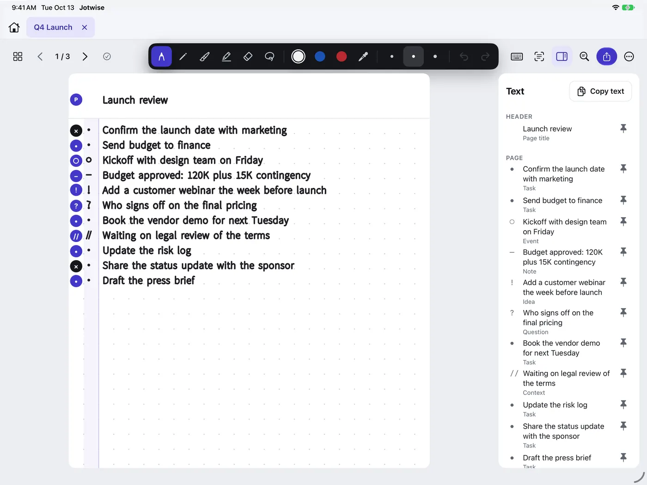This screenshot has width=647, height=485.
Task: Close the Q4 Launch tab
Action: (85, 27)
